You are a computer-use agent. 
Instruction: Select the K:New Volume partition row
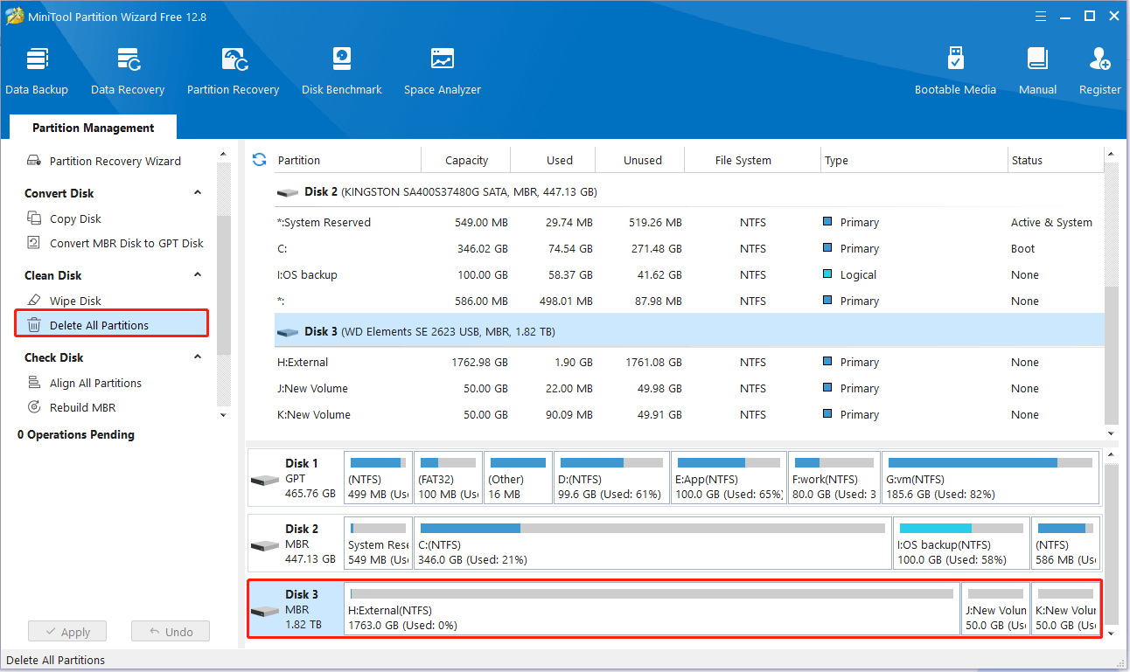[x=688, y=414]
